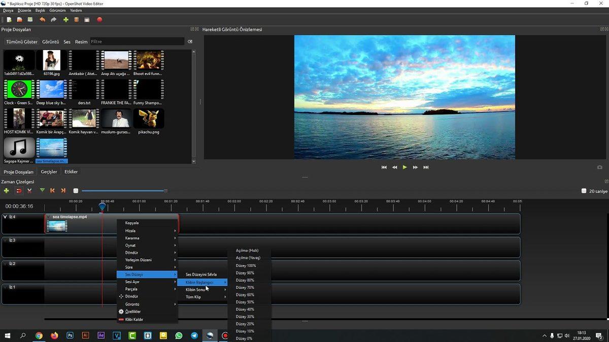
Task: Click the Center Playhead icon on timeline
Action: [x=76, y=191]
